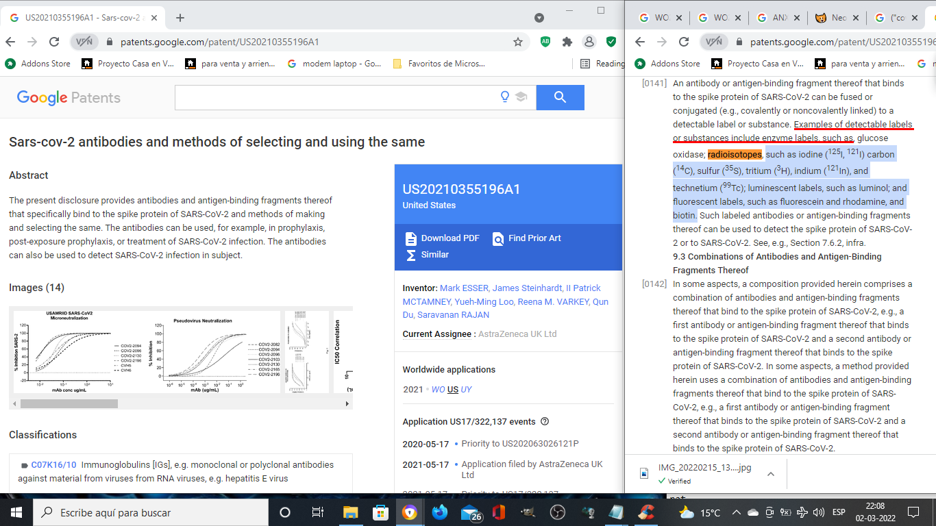Open the C07K16/10 classification link
Viewport: 936px width, 526px height.
53,465
